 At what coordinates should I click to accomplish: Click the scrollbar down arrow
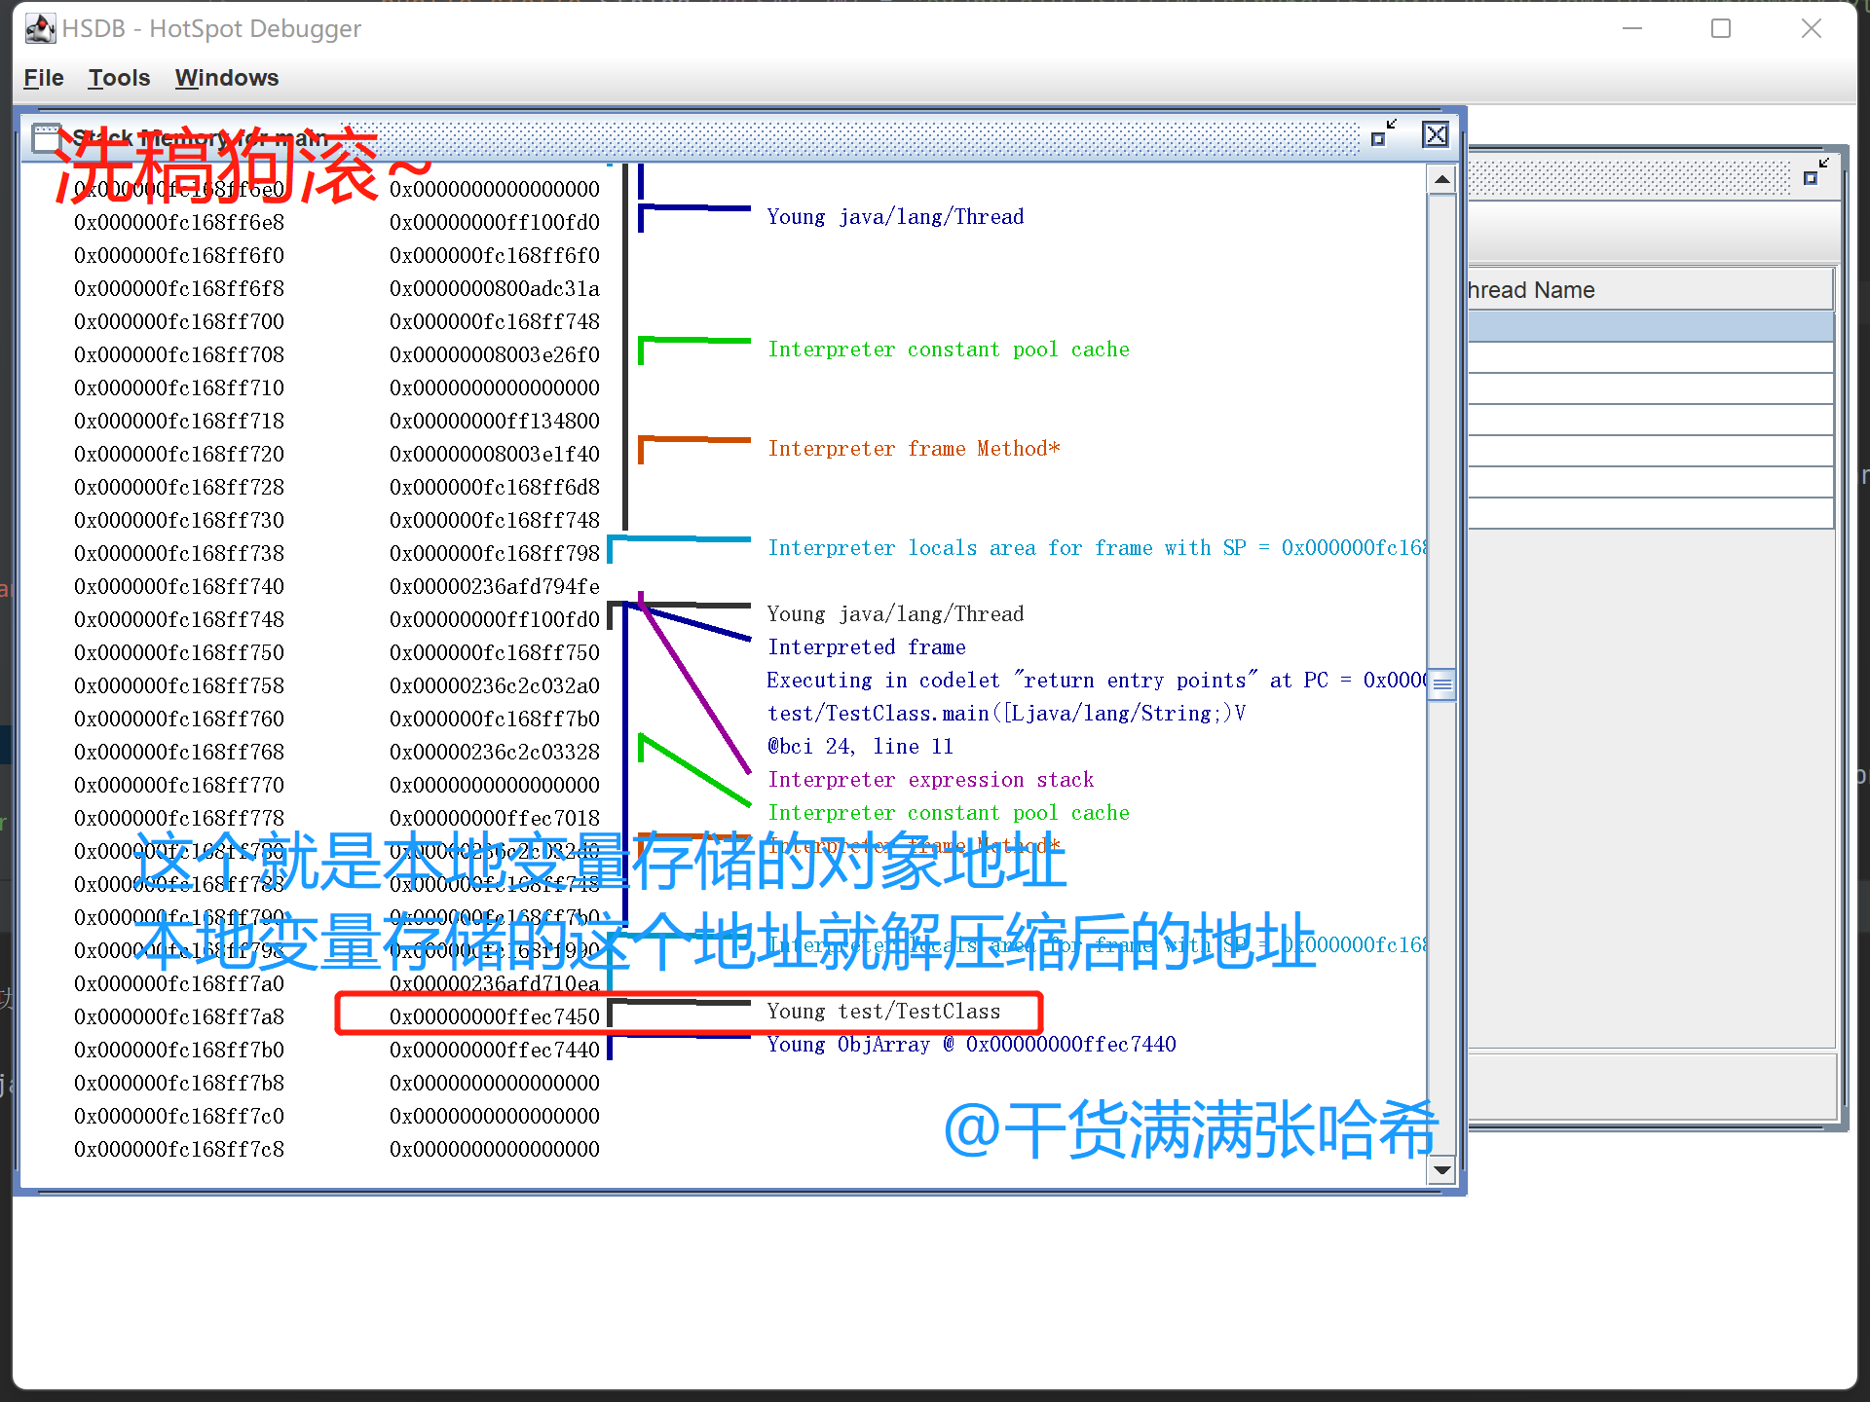pyautogui.click(x=1441, y=1169)
